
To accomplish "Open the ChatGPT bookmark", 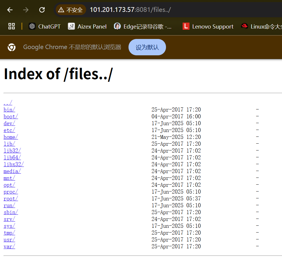I will coord(45,26).
